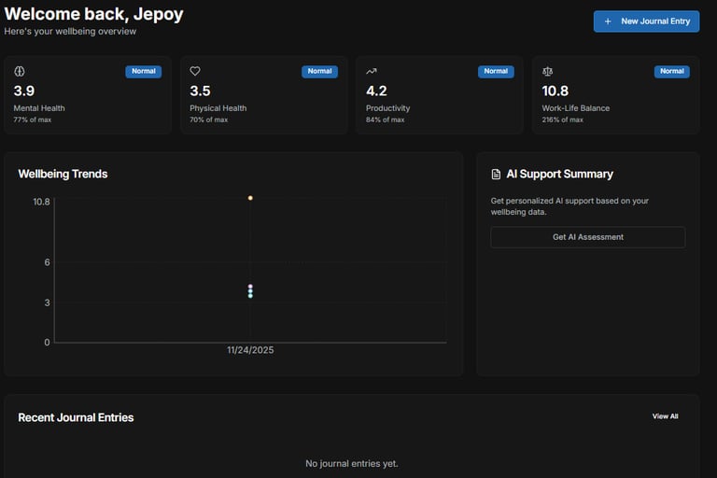Open View All journal entries link
Image resolution: width=717 pixels, height=478 pixels.
(665, 416)
